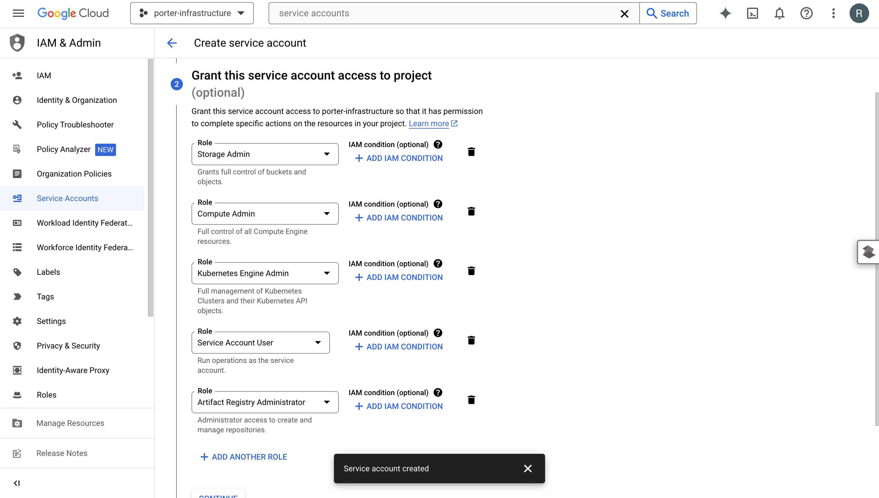The image size is (879, 498).
Task: Open account avatar R
Action: (x=860, y=13)
